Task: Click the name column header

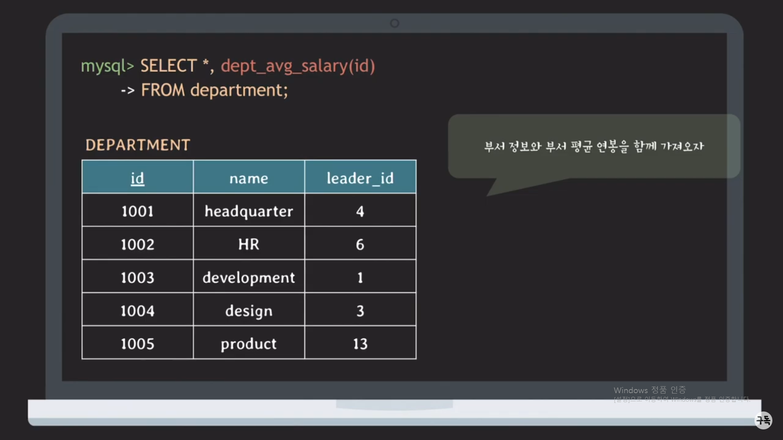Action: click(x=248, y=178)
